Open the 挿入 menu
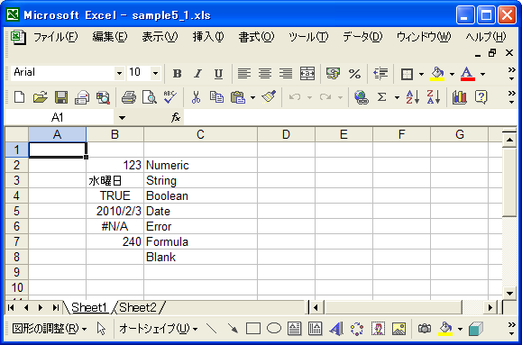 (x=208, y=37)
